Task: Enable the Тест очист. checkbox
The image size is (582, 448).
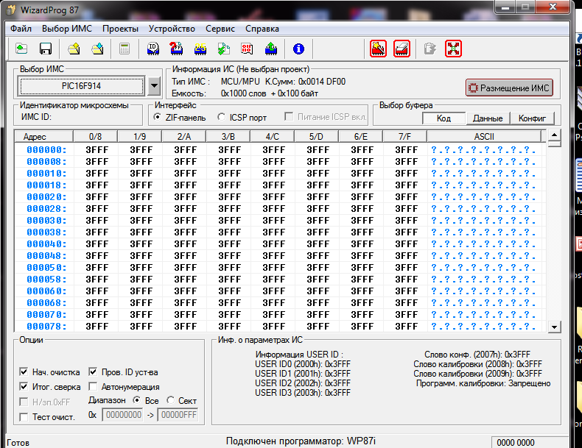Action: click(x=24, y=417)
